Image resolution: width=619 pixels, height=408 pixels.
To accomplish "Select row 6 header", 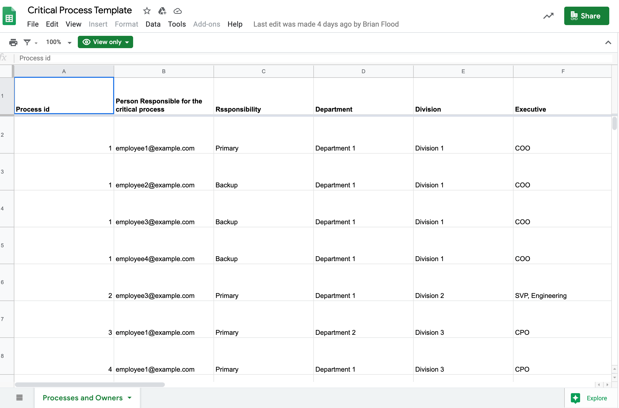I will point(7,282).
